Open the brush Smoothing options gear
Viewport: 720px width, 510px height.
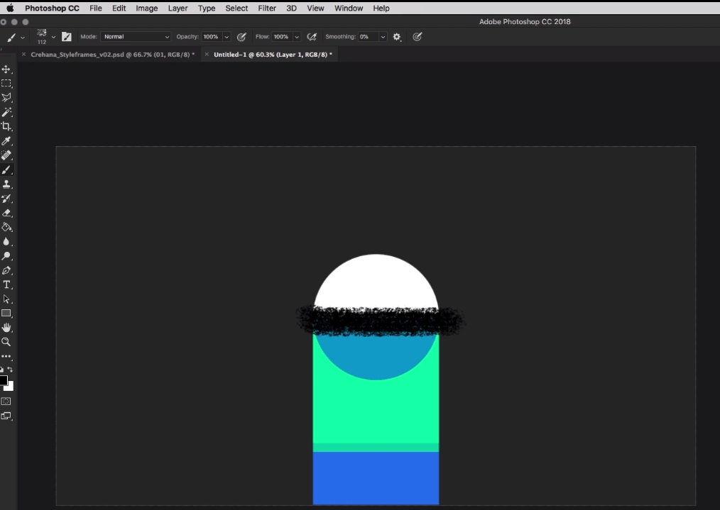point(397,36)
